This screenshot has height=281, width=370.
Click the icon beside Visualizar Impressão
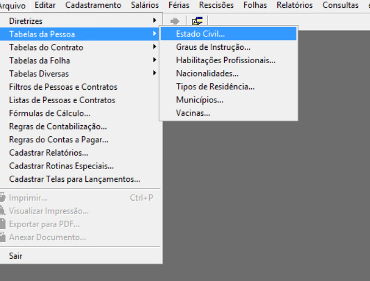[x=2, y=211]
